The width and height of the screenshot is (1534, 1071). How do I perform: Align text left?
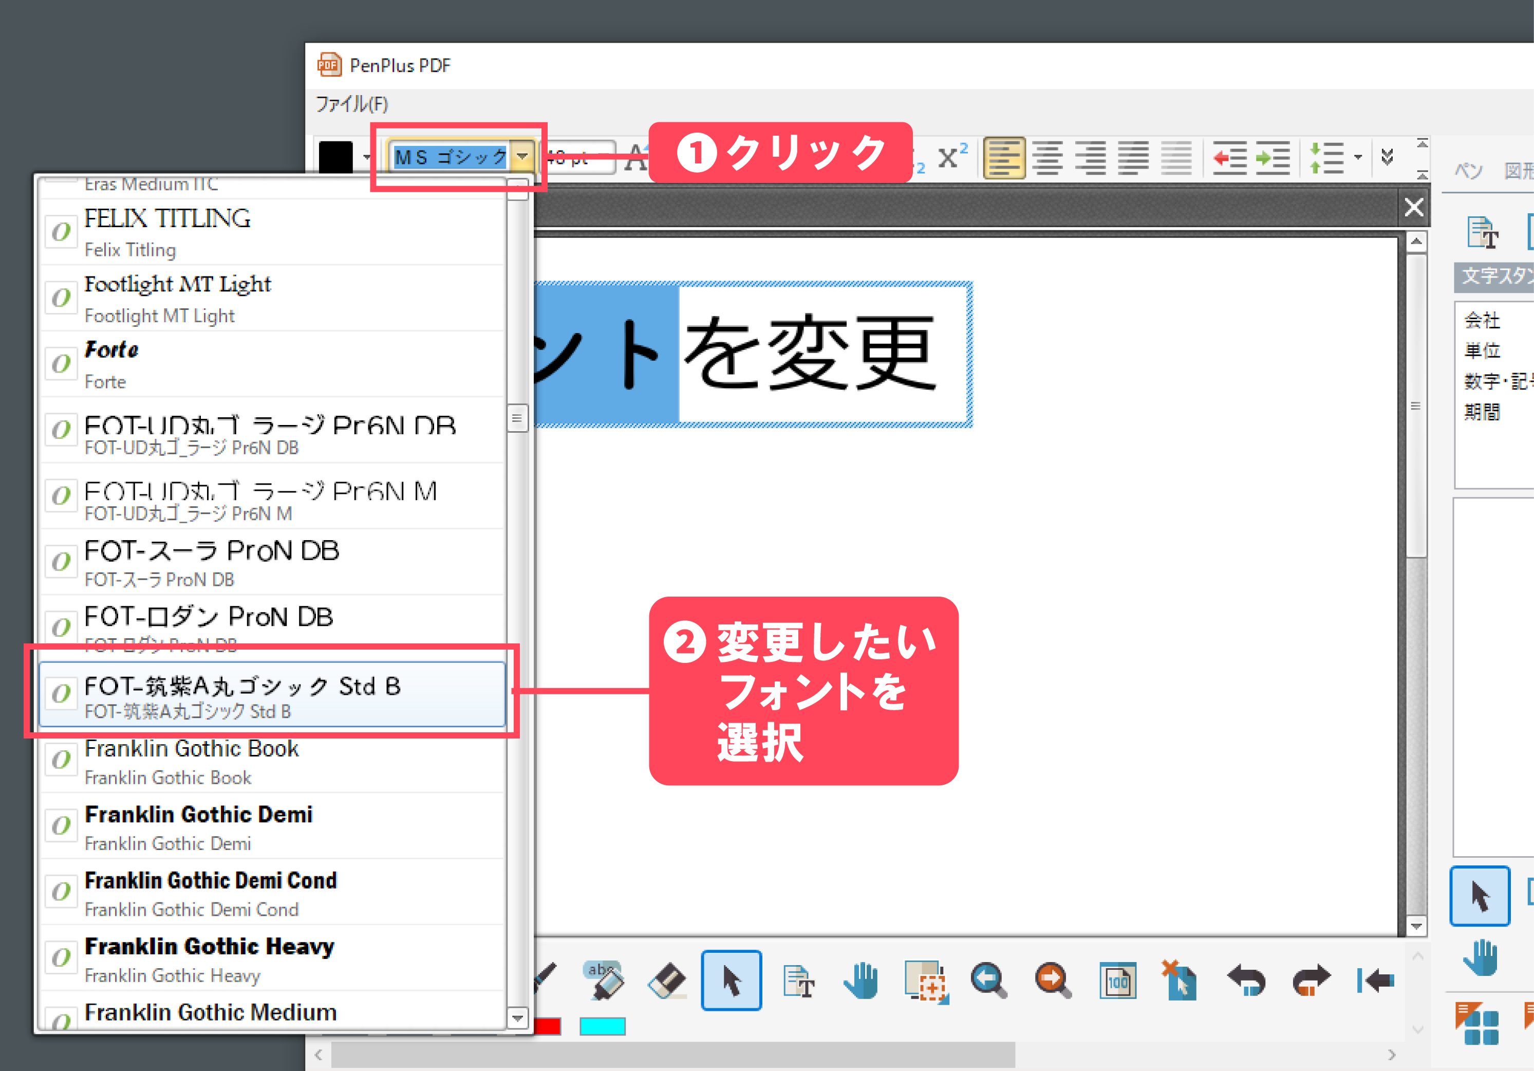tap(1004, 158)
